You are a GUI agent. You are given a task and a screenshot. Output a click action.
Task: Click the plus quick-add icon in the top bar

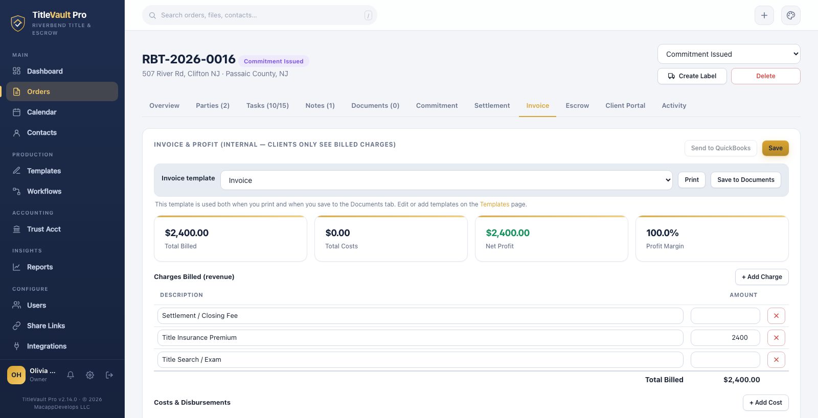pyautogui.click(x=764, y=15)
